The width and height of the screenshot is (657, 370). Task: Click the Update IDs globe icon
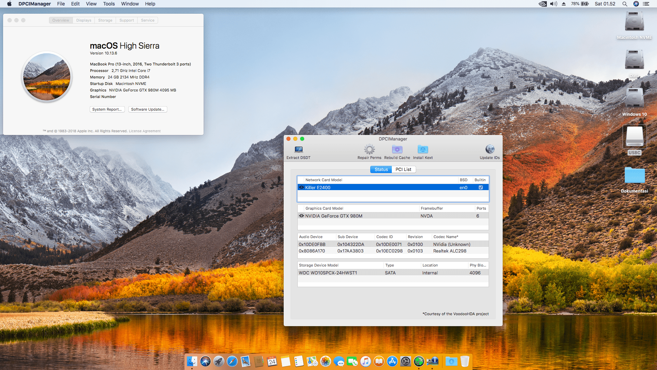[490, 149]
